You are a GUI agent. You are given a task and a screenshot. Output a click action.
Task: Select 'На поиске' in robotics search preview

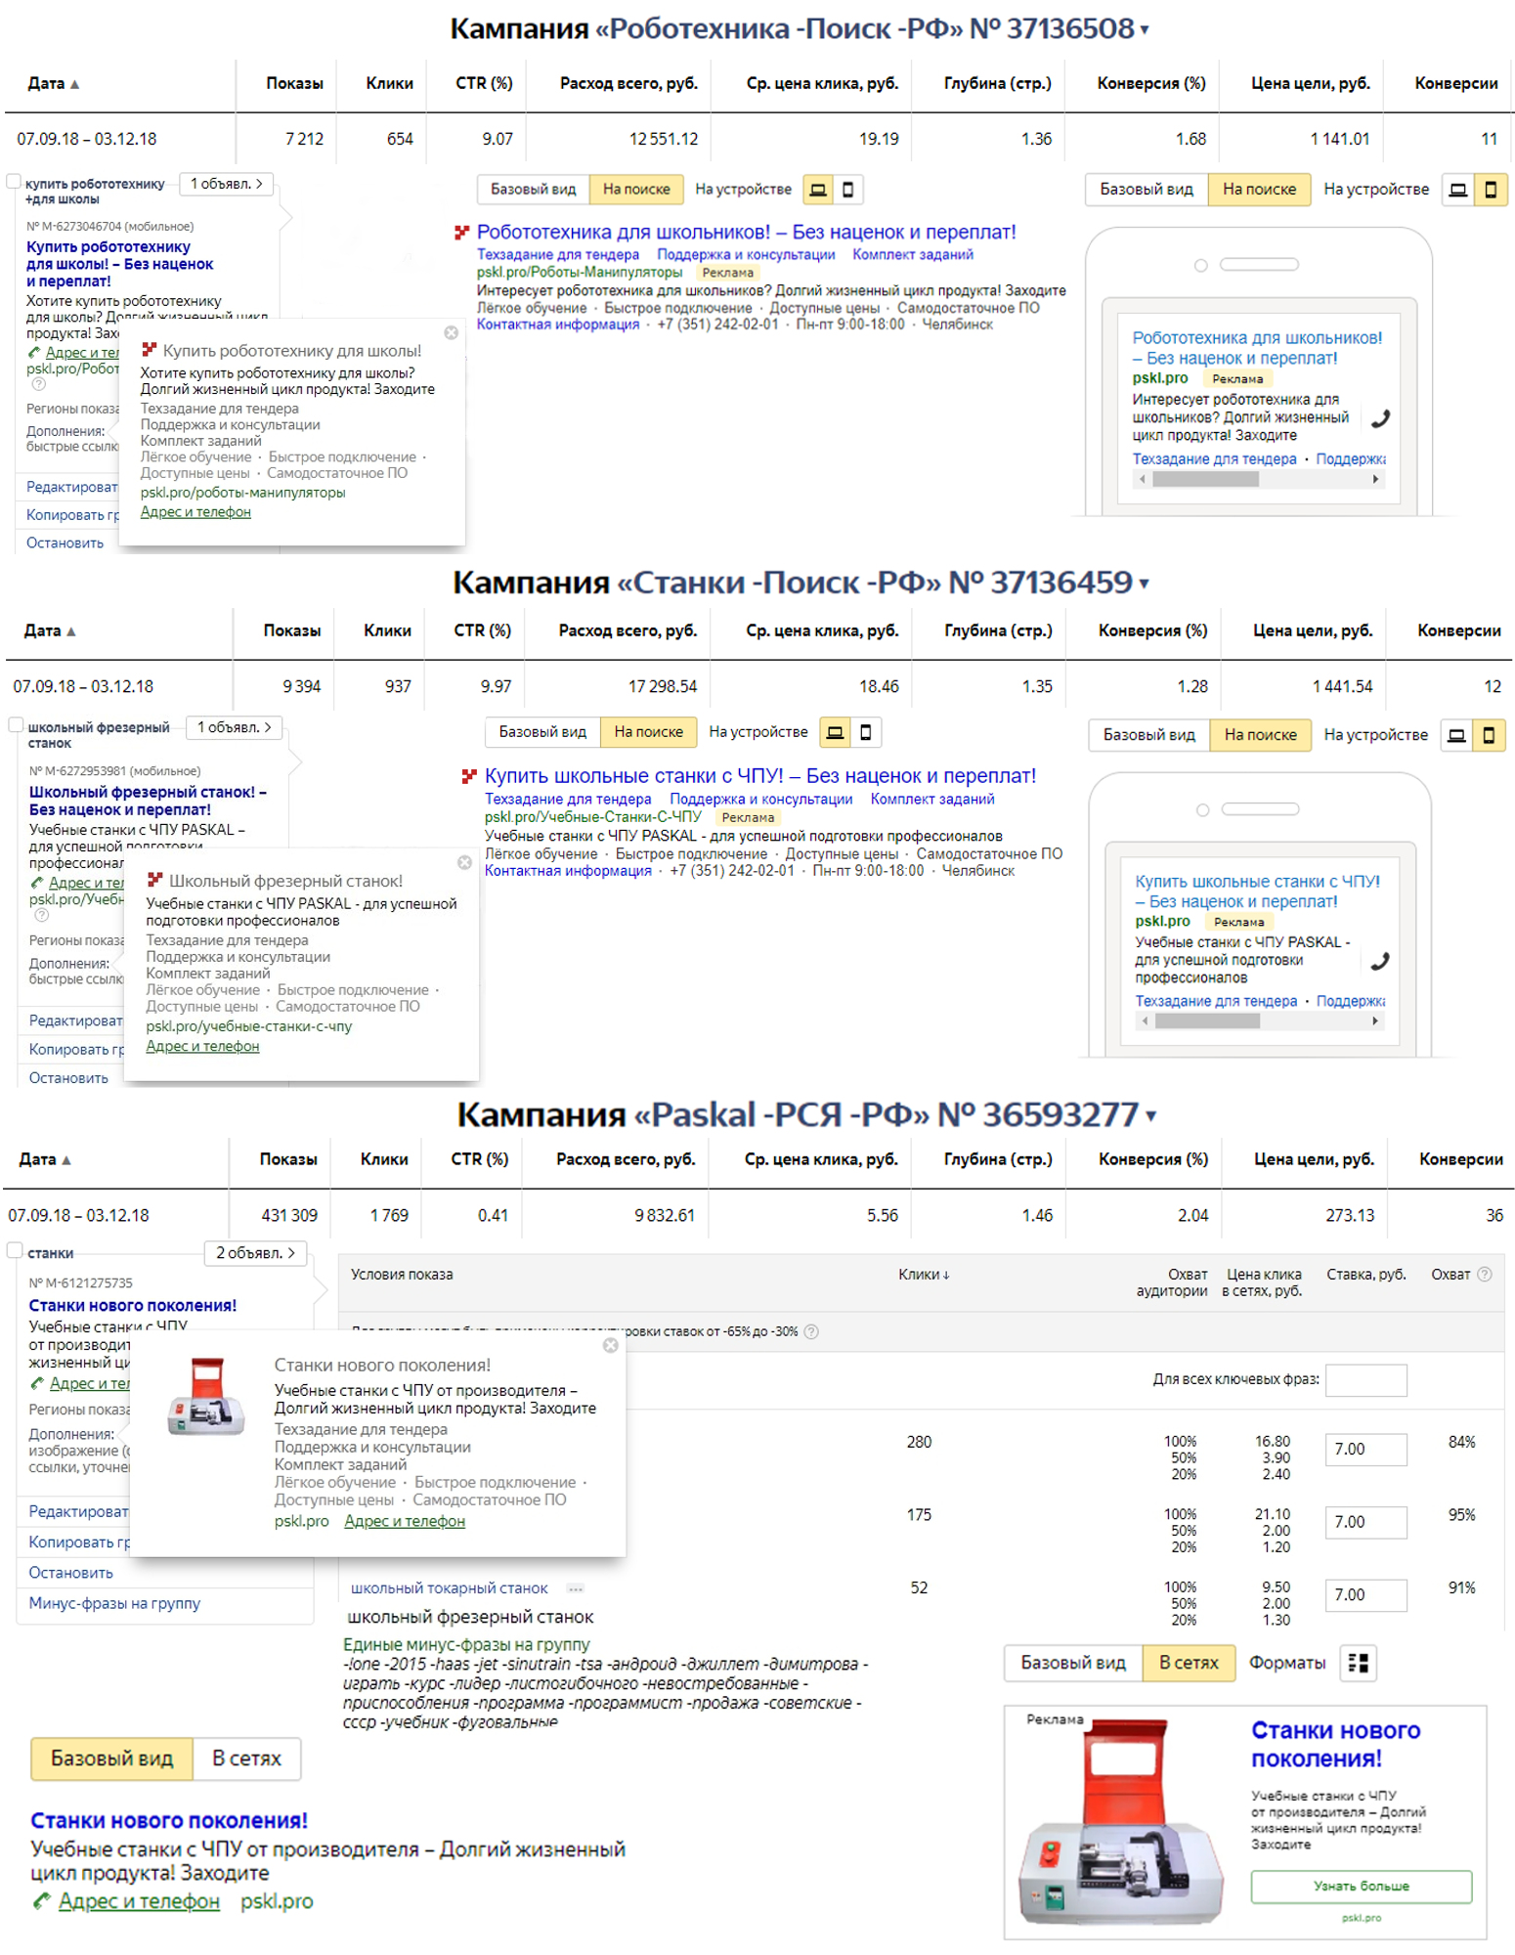point(636,190)
